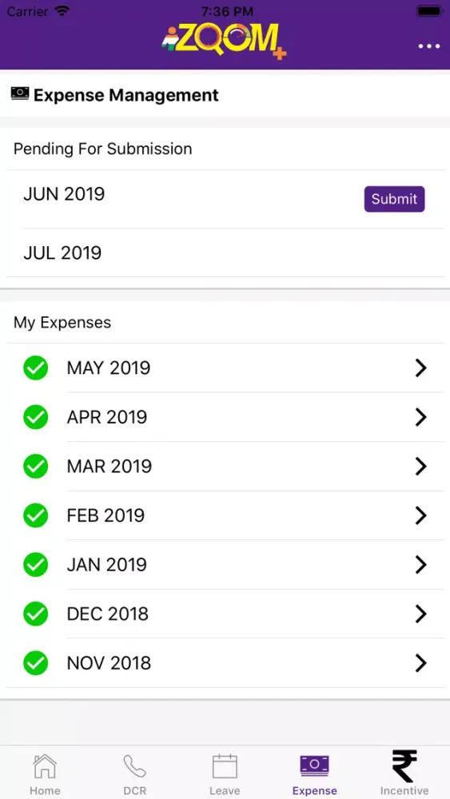Open the three-dot more options menu
This screenshot has height=799, width=450.
429,46
